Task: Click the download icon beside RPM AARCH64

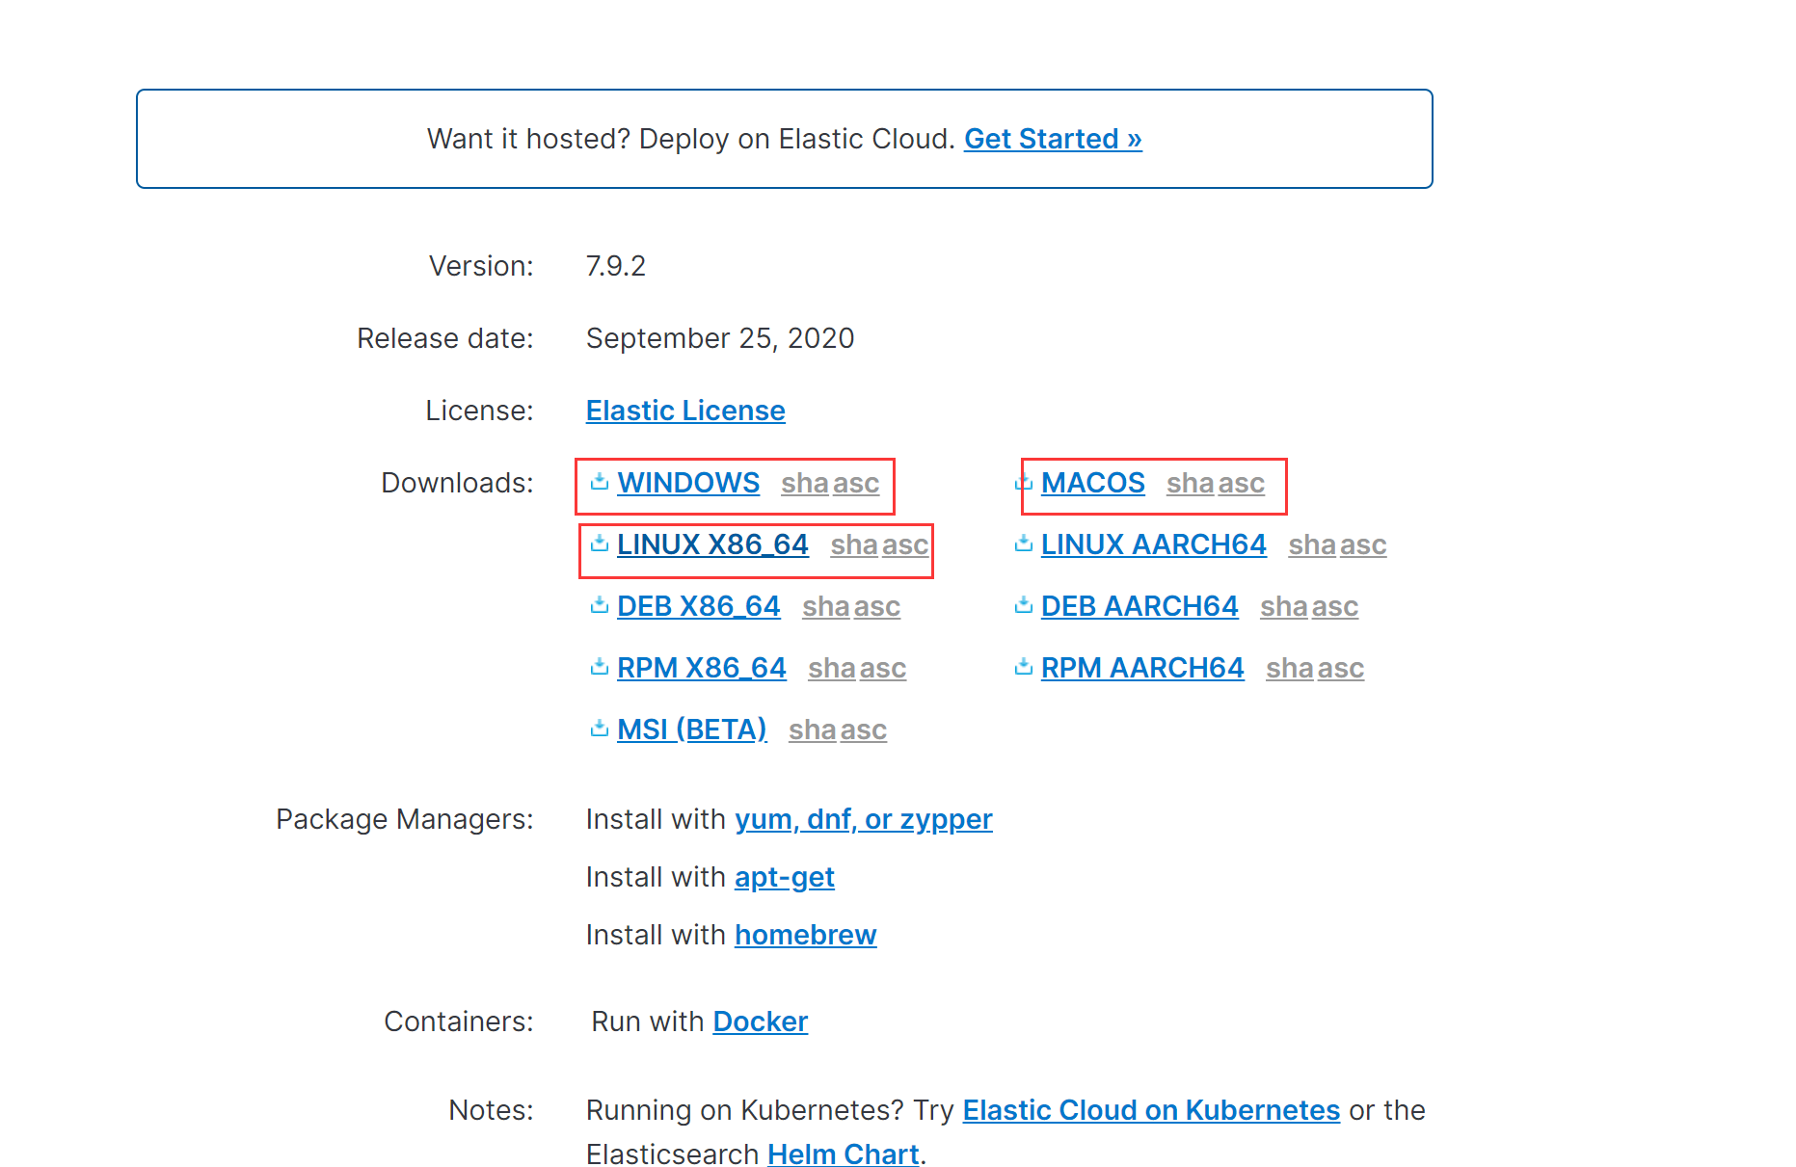Action: click(x=1024, y=667)
